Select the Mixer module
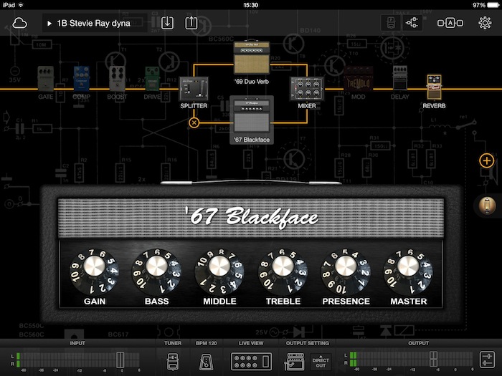 tap(306, 90)
